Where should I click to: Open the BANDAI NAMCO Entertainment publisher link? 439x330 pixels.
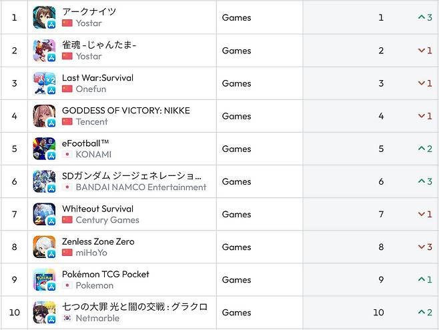coord(141,187)
